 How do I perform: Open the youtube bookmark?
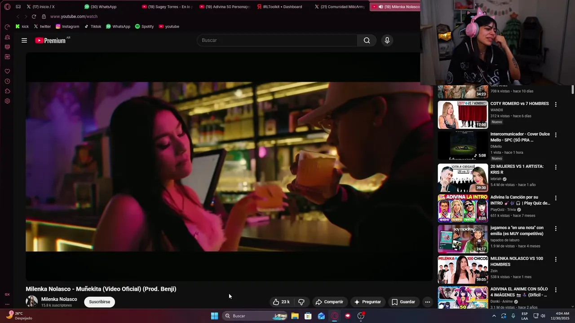tap(169, 26)
